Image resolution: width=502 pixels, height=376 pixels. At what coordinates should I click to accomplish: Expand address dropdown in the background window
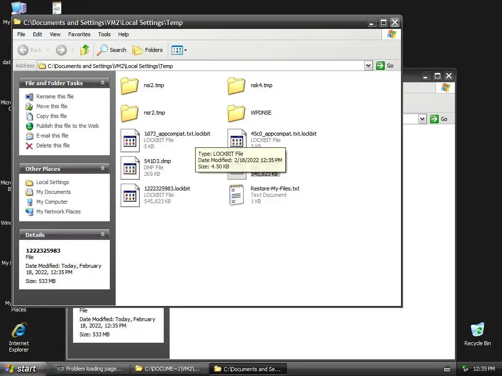coord(422,119)
